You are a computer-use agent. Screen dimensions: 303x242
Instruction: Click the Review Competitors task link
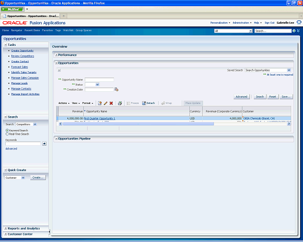(23, 56)
